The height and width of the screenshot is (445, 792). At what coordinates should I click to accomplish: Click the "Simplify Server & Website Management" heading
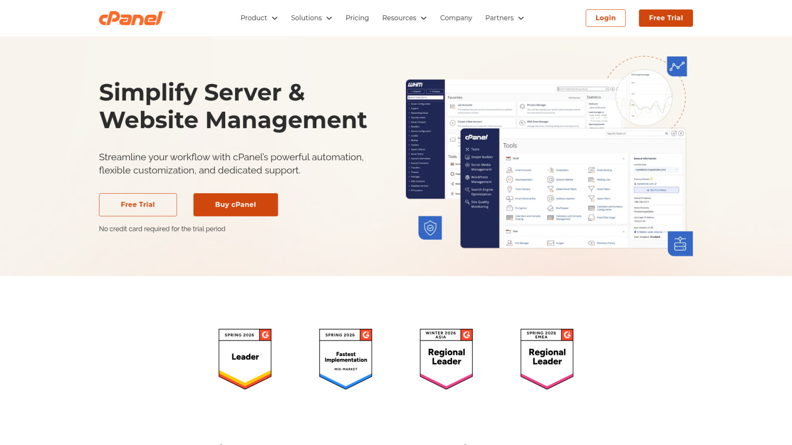(233, 106)
